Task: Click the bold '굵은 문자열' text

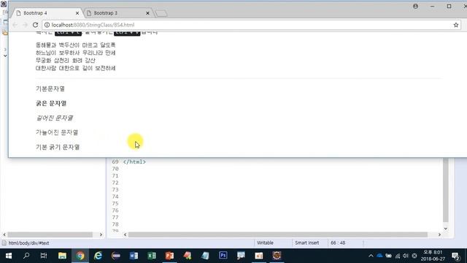Action: pyautogui.click(x=51, y=103)
